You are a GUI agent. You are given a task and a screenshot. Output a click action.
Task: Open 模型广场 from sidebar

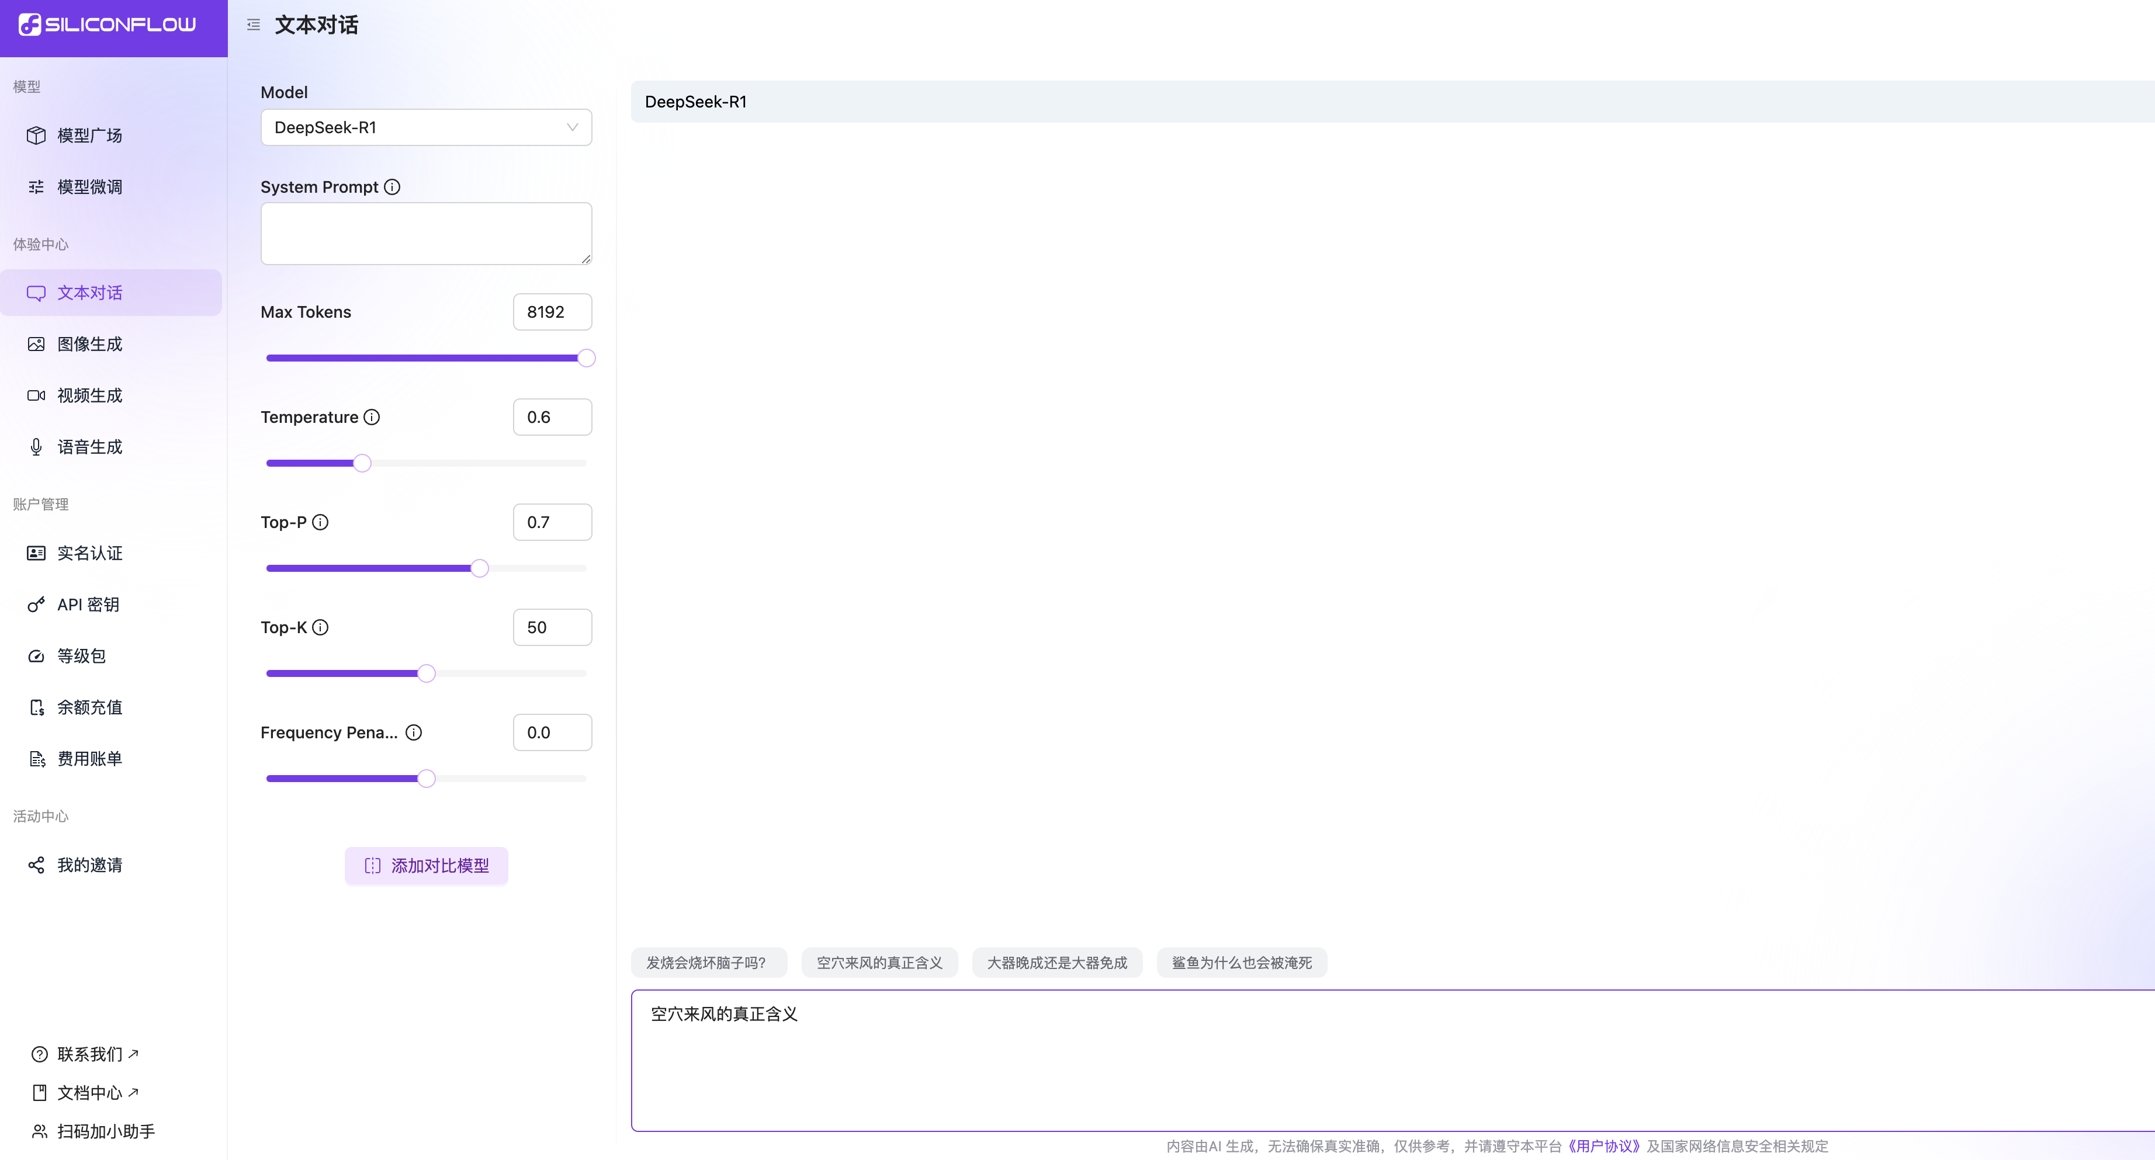coord(89,136)
